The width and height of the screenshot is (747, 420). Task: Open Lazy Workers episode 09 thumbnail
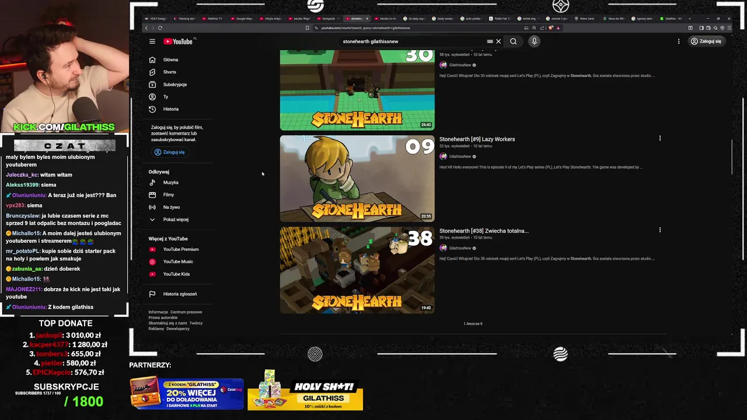pos(357,178)
